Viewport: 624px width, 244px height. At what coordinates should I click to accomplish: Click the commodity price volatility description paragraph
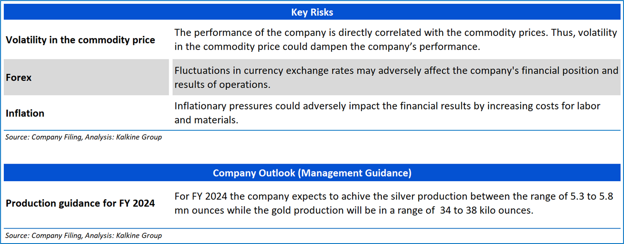(395, 39)
